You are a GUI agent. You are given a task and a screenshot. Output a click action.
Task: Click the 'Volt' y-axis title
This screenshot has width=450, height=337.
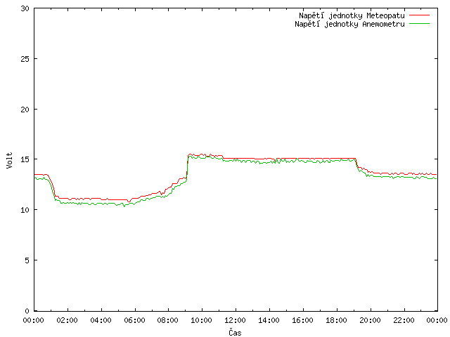pos(9,160)
